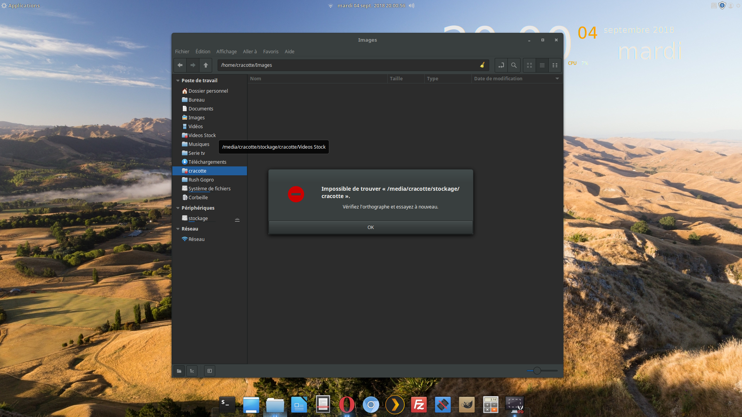The width and height of the screenshot is (742, 417).
Task: Open the file search magnifier
Action: tap(514, 65)
